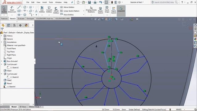Switch to the DimXpert tab

point(30,18)
